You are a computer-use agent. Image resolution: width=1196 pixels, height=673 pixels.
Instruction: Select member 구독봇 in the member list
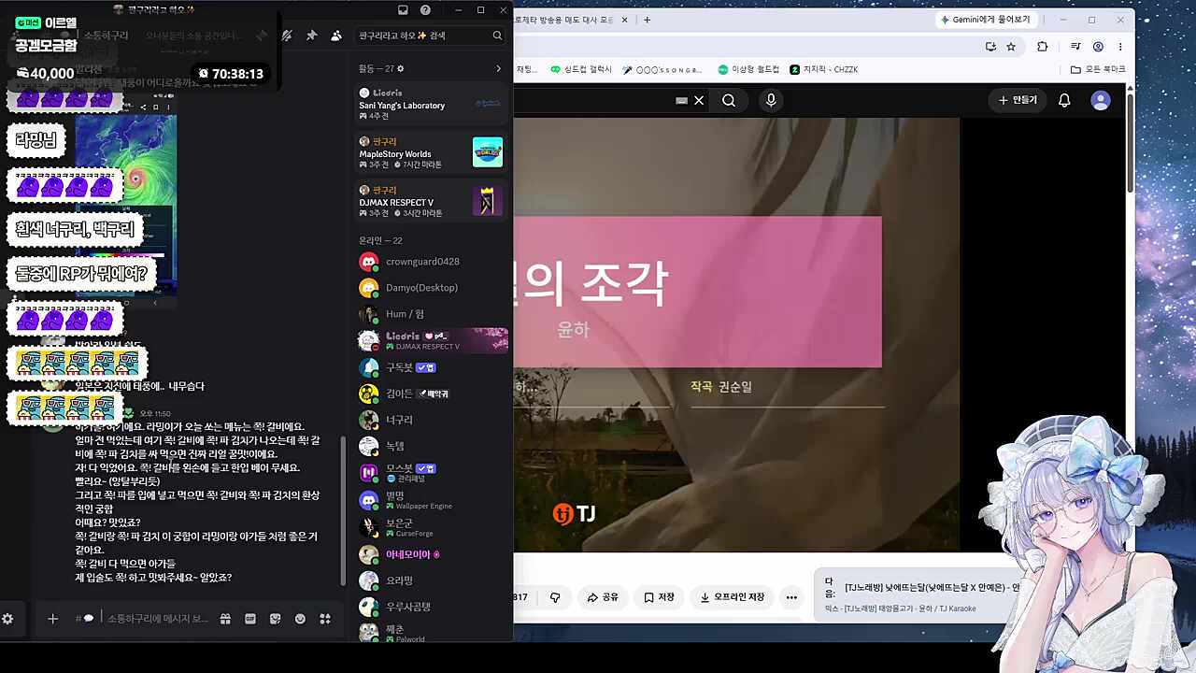431,367
